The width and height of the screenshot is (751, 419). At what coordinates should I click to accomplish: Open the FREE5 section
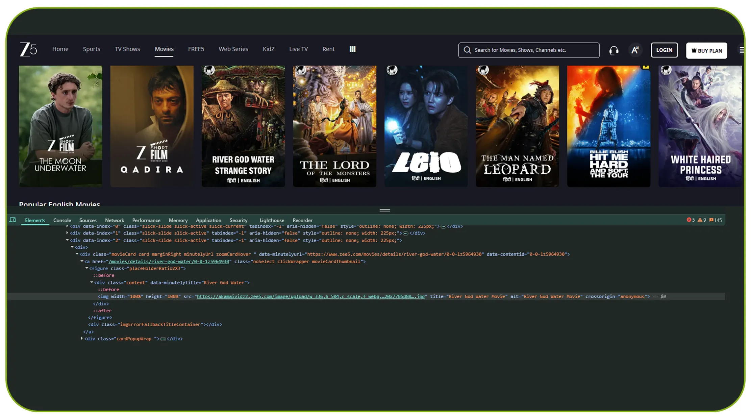196,49
